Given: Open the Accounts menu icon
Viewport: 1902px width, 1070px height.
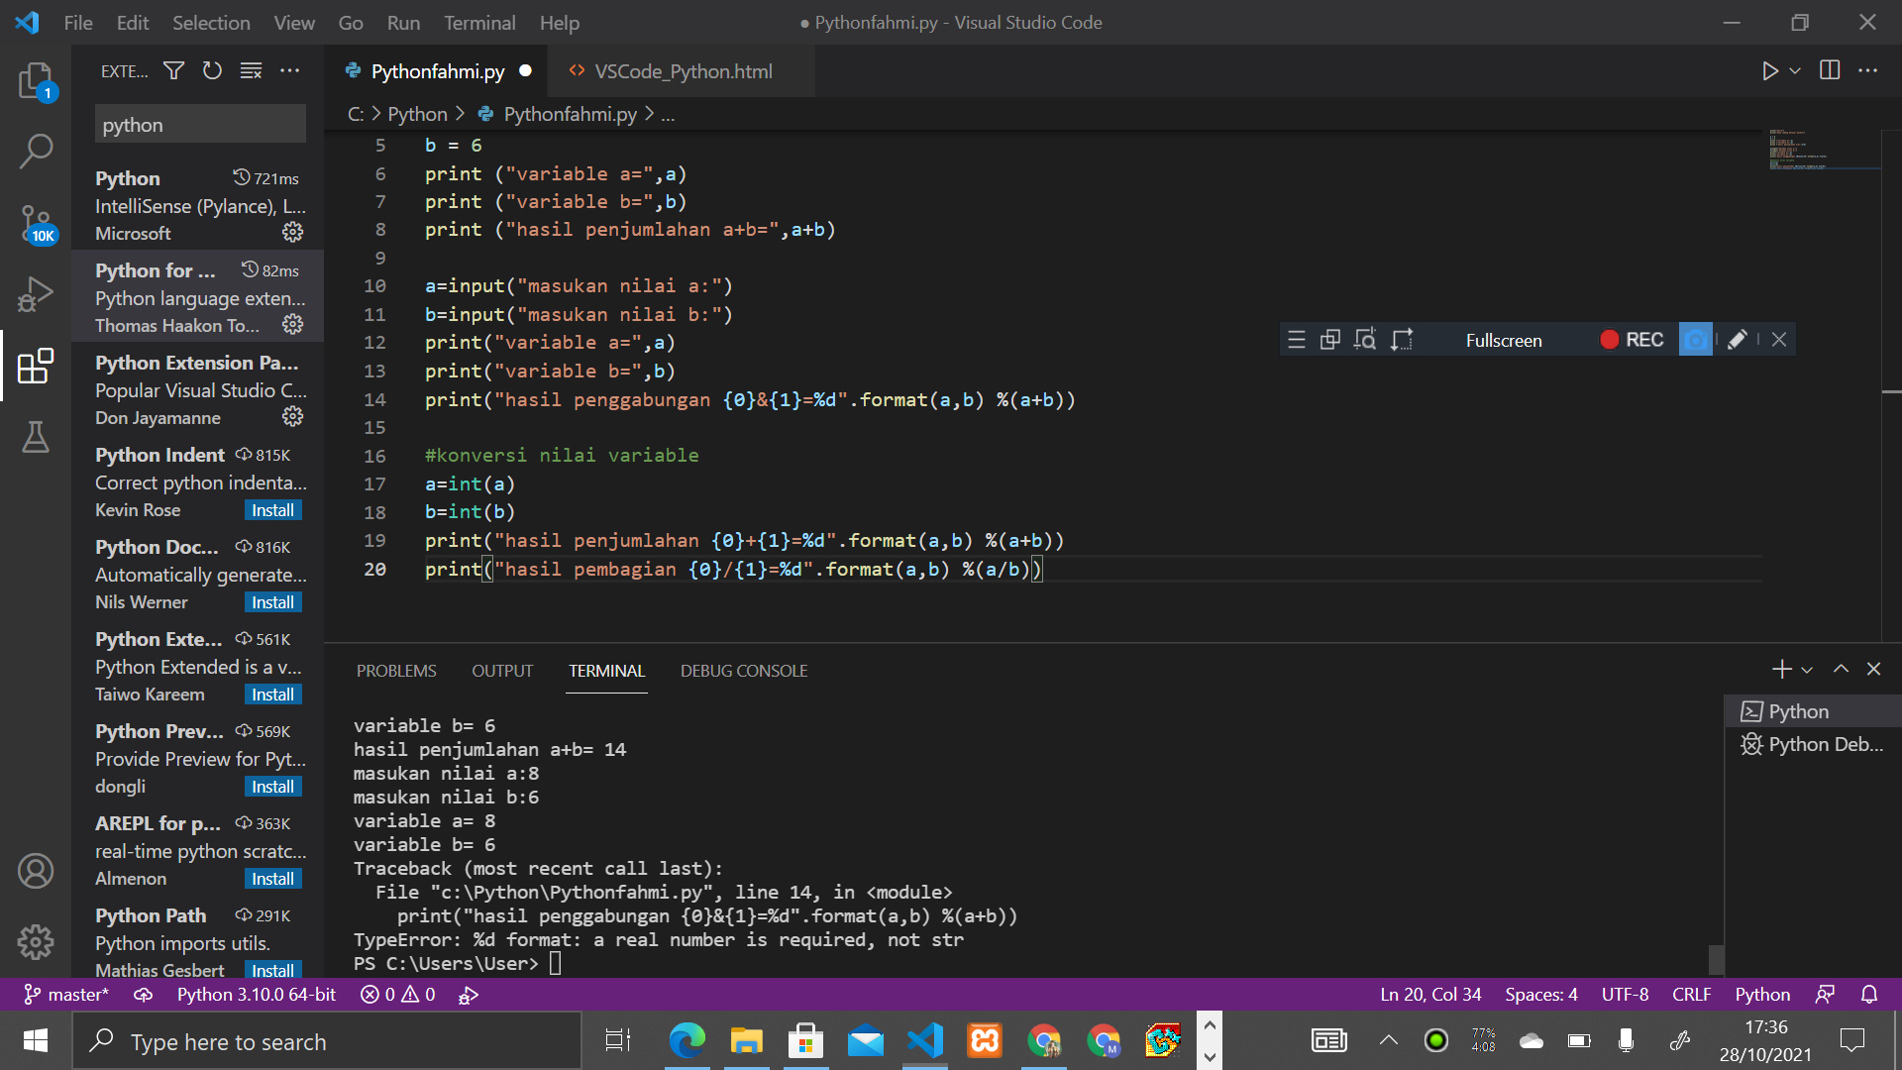Looking at the screenshot, I should point(36,871).
